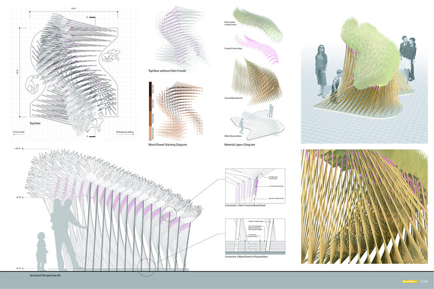Open the top view plan drawing

click(75, 75)
